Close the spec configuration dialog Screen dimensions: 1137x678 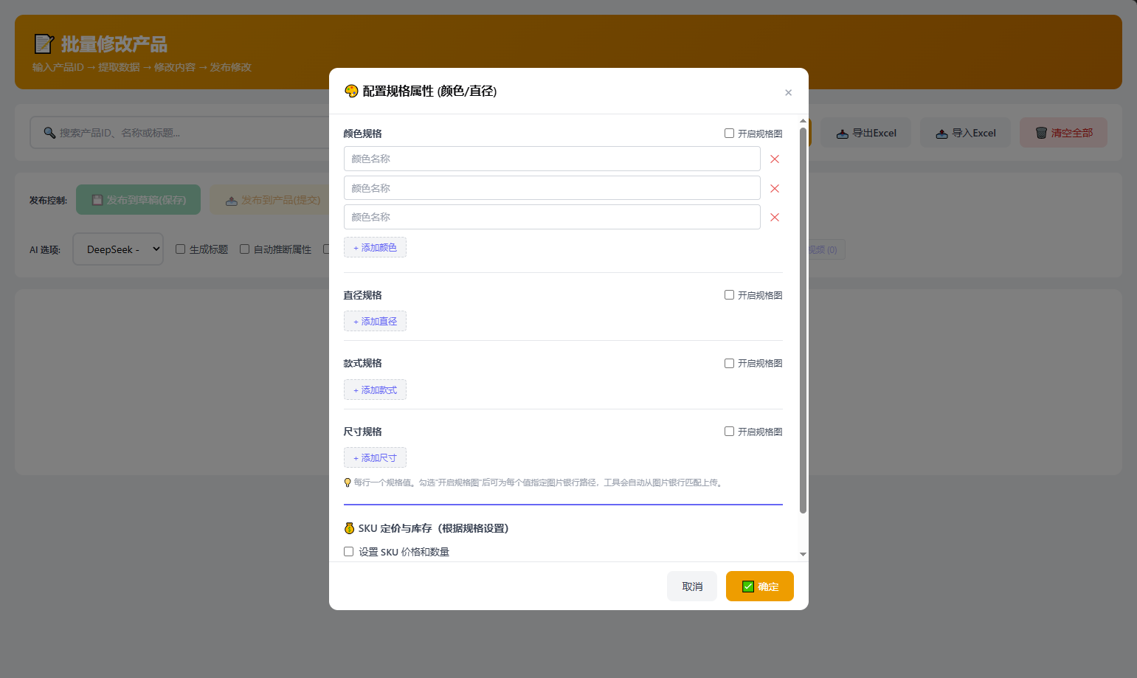(x=788, y=92)
